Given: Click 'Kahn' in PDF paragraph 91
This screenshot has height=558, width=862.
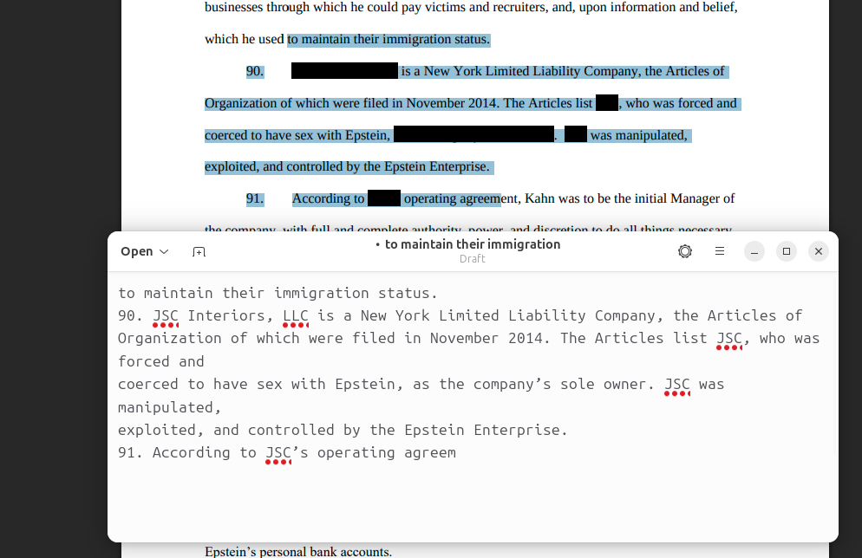Looking at the screenshot, I should coord(540,198).
